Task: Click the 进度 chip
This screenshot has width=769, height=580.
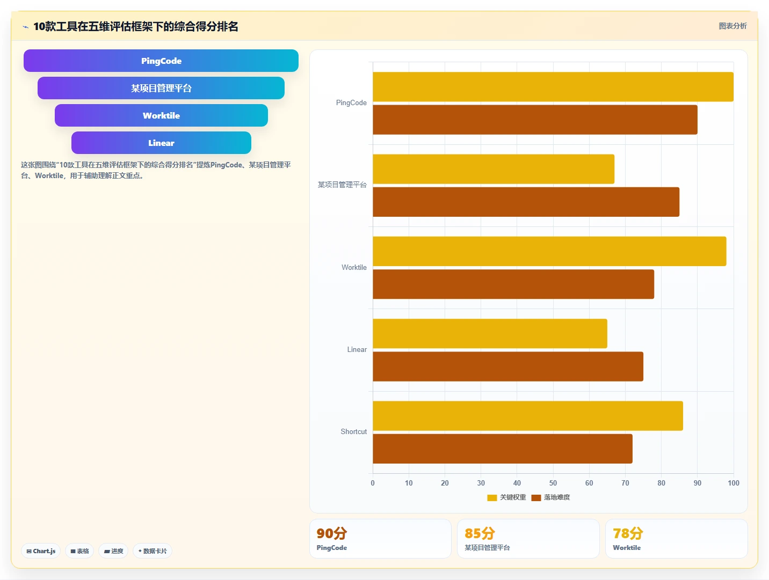Action: [113, 551]
